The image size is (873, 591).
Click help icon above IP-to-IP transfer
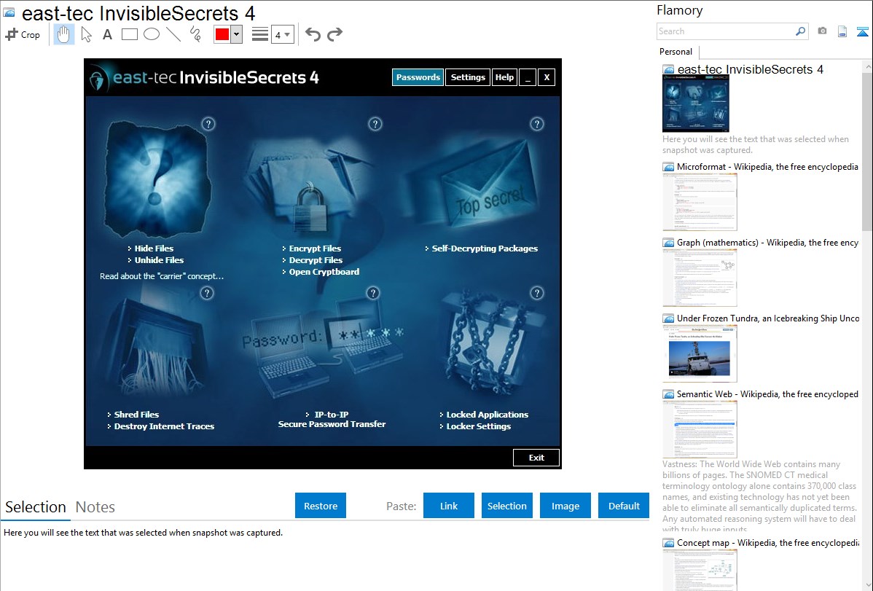click(373, 293)
